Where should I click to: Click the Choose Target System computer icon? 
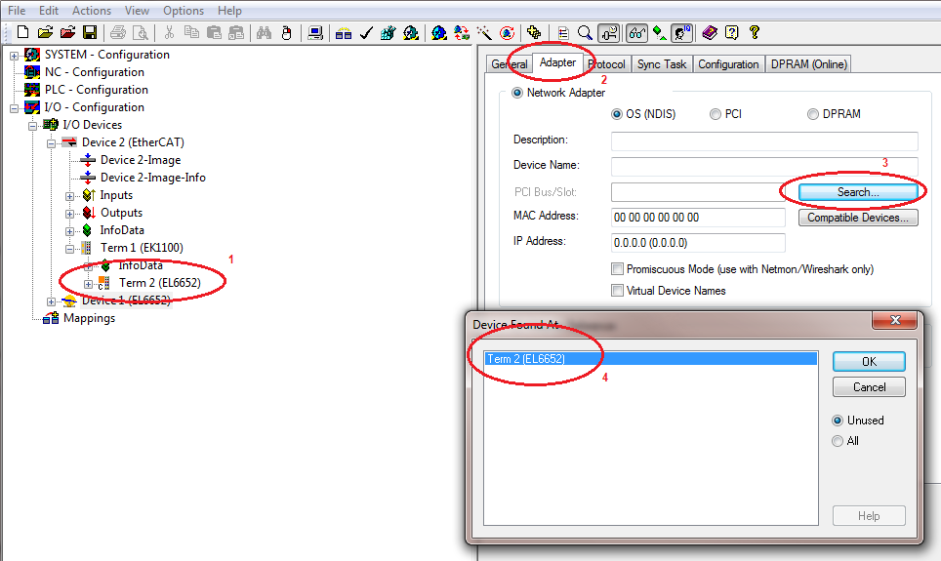click(315, 32)
